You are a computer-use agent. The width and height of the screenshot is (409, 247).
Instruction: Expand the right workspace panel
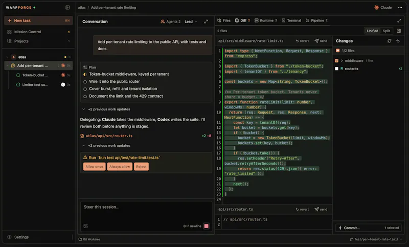399,20
